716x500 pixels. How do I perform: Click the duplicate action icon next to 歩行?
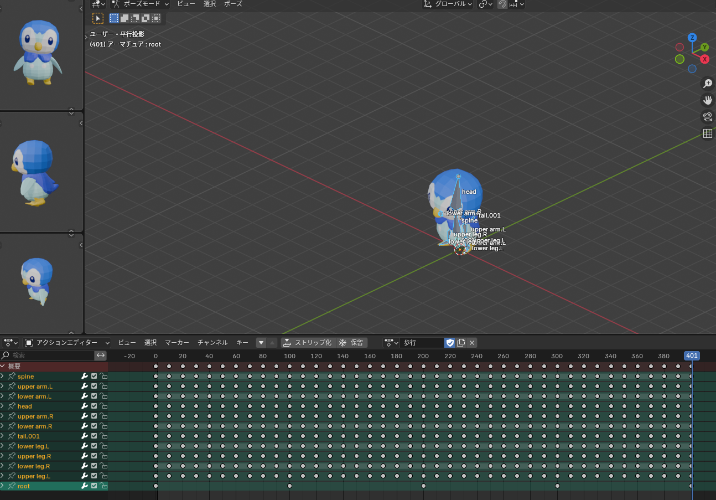461,343
